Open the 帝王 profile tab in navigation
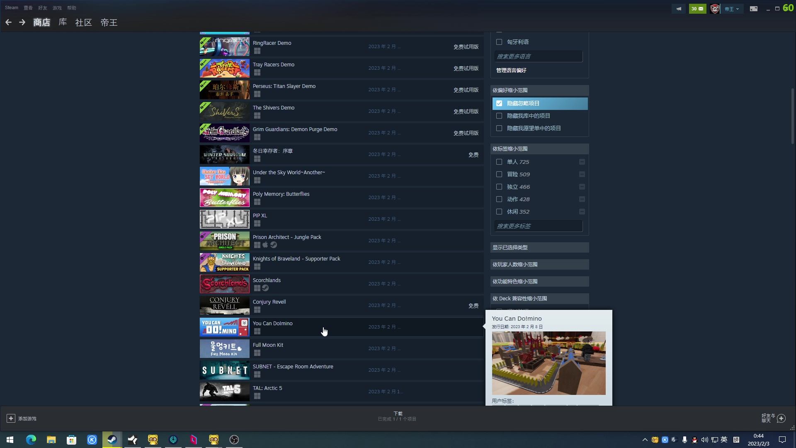Image resolution: width=796 pixels, height=448 pixels. pos(109,22)
